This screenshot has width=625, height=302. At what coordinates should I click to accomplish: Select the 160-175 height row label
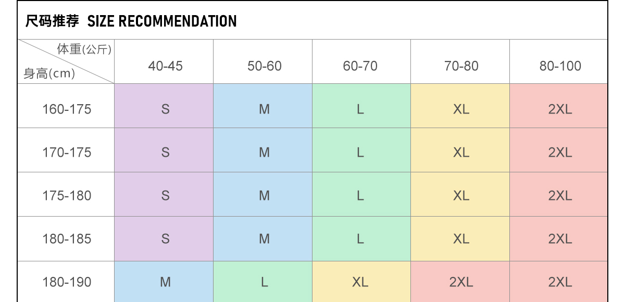[67, 109]
